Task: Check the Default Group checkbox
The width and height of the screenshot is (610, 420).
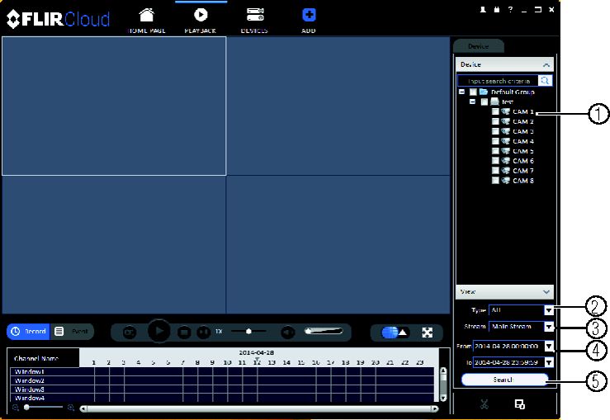Action: tap(473, 92)
